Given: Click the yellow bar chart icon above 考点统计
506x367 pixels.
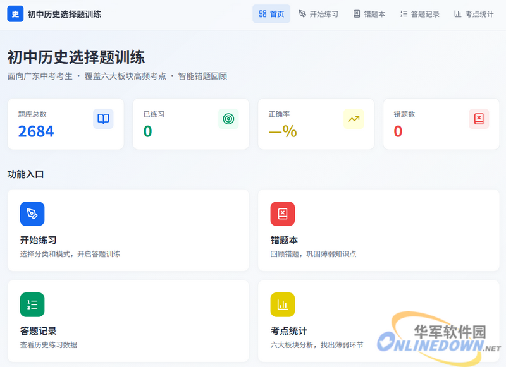Looking at the screenshot, I should (x=283, y=304).
